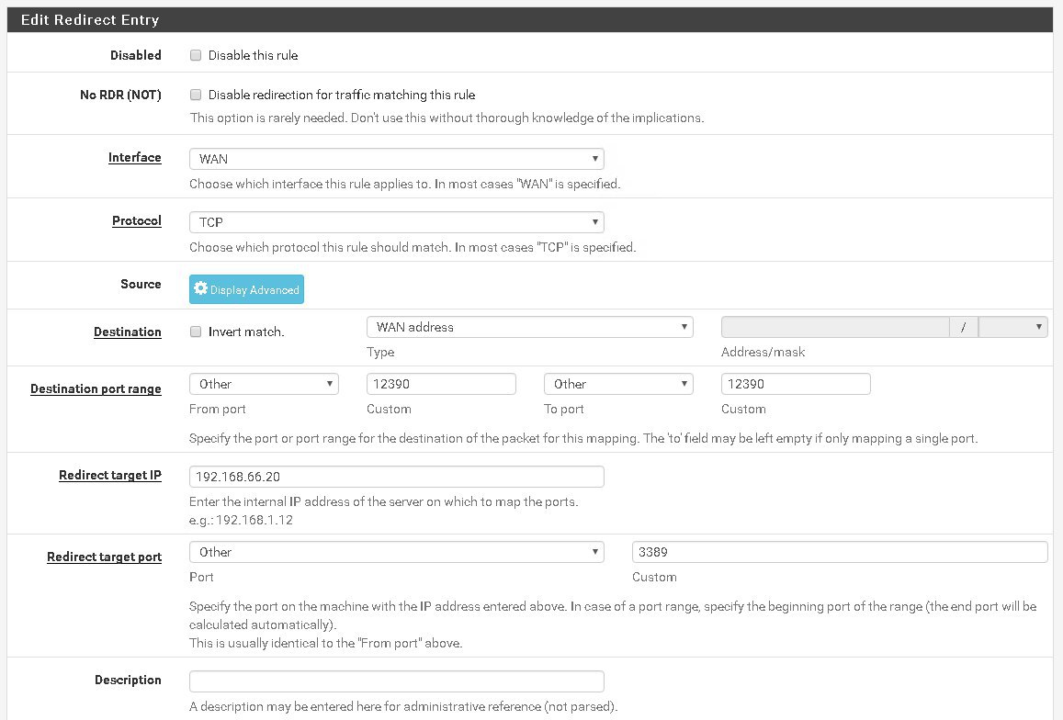Click the disabled Destination Address field
This screenshot has height=720, width=1063.
[835, 327]
